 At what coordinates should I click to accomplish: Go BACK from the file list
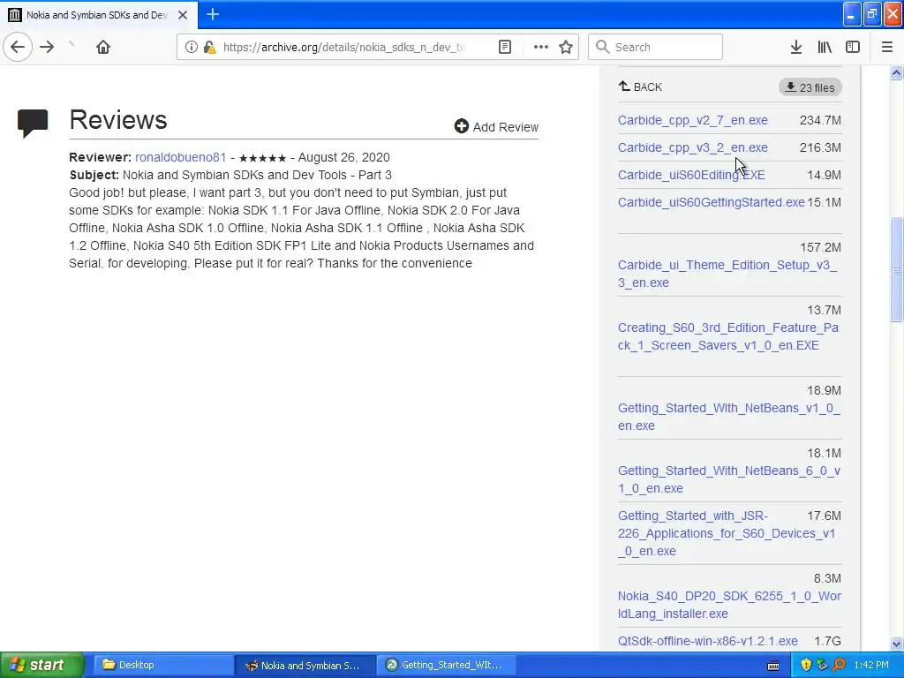(641, 87)
